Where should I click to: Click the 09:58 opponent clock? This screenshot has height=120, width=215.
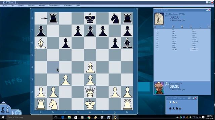(x=174, y=17)
